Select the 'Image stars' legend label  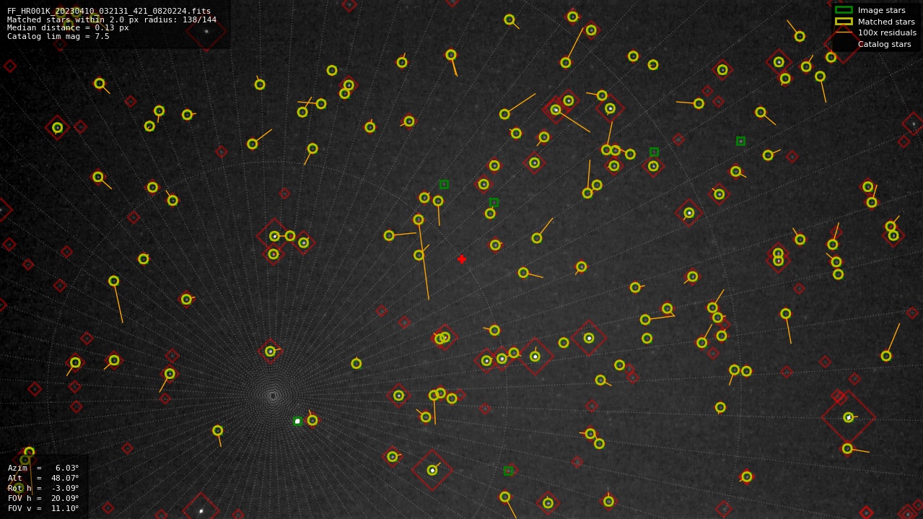(x=881, y=11)
